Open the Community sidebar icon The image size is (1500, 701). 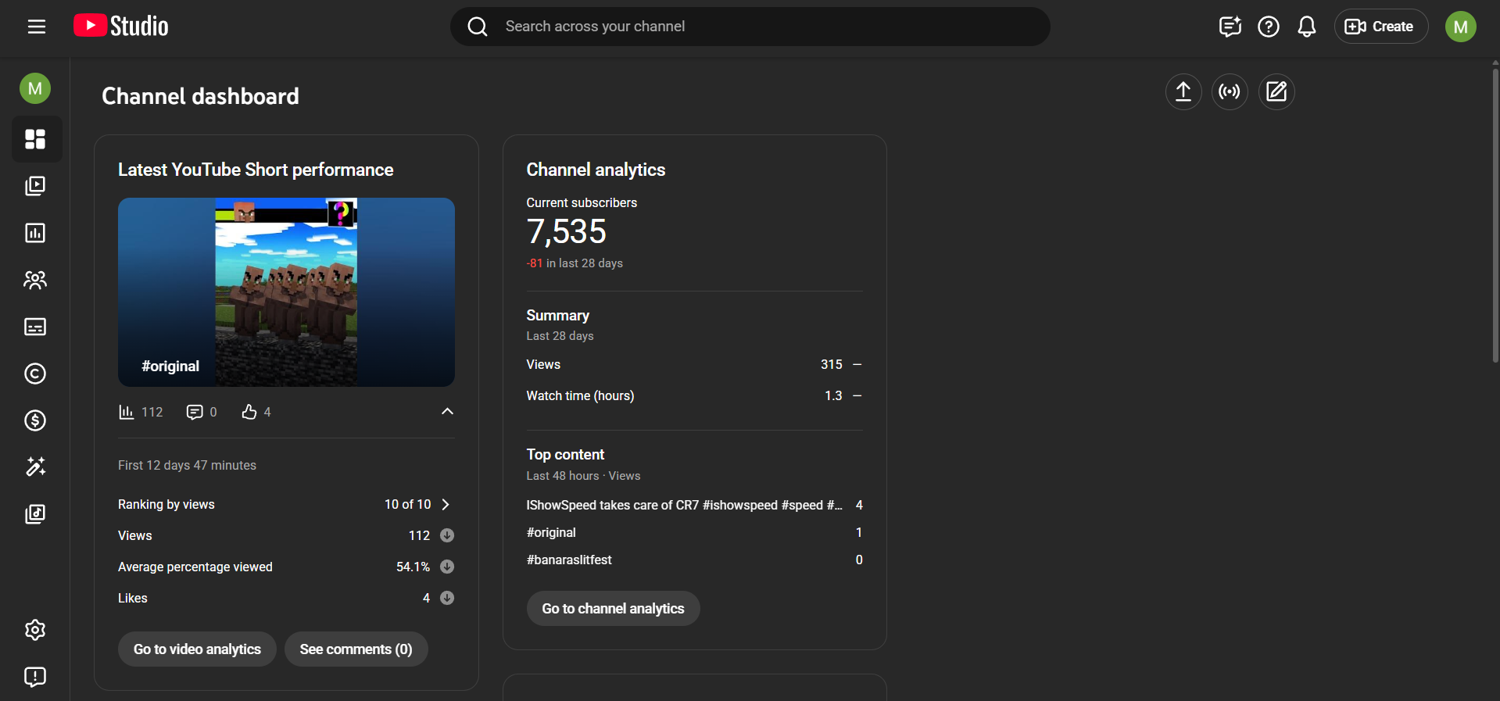click(35, 280)
